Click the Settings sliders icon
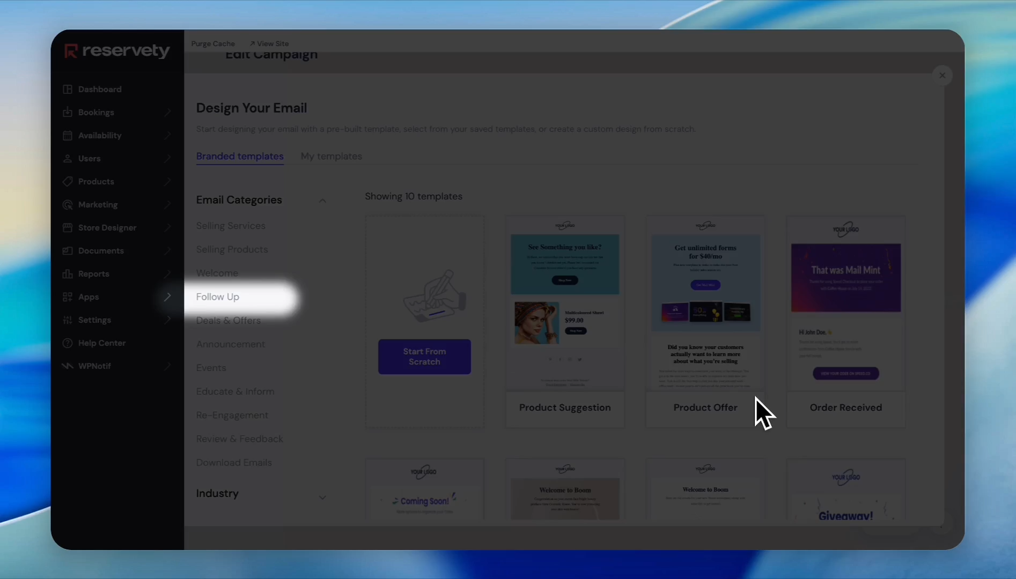Screen dimensions: 1016x579 click(x=67, y=320)
